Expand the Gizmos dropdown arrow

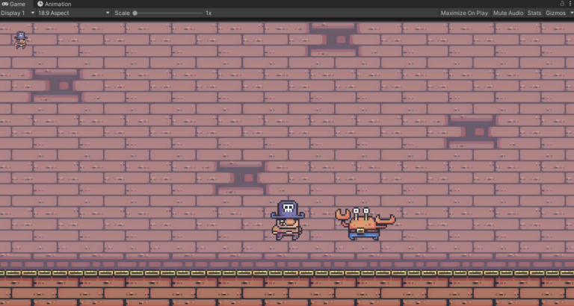click(571, 13)
